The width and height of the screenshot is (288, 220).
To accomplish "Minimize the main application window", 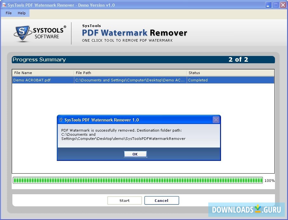I will pos(268,5).
